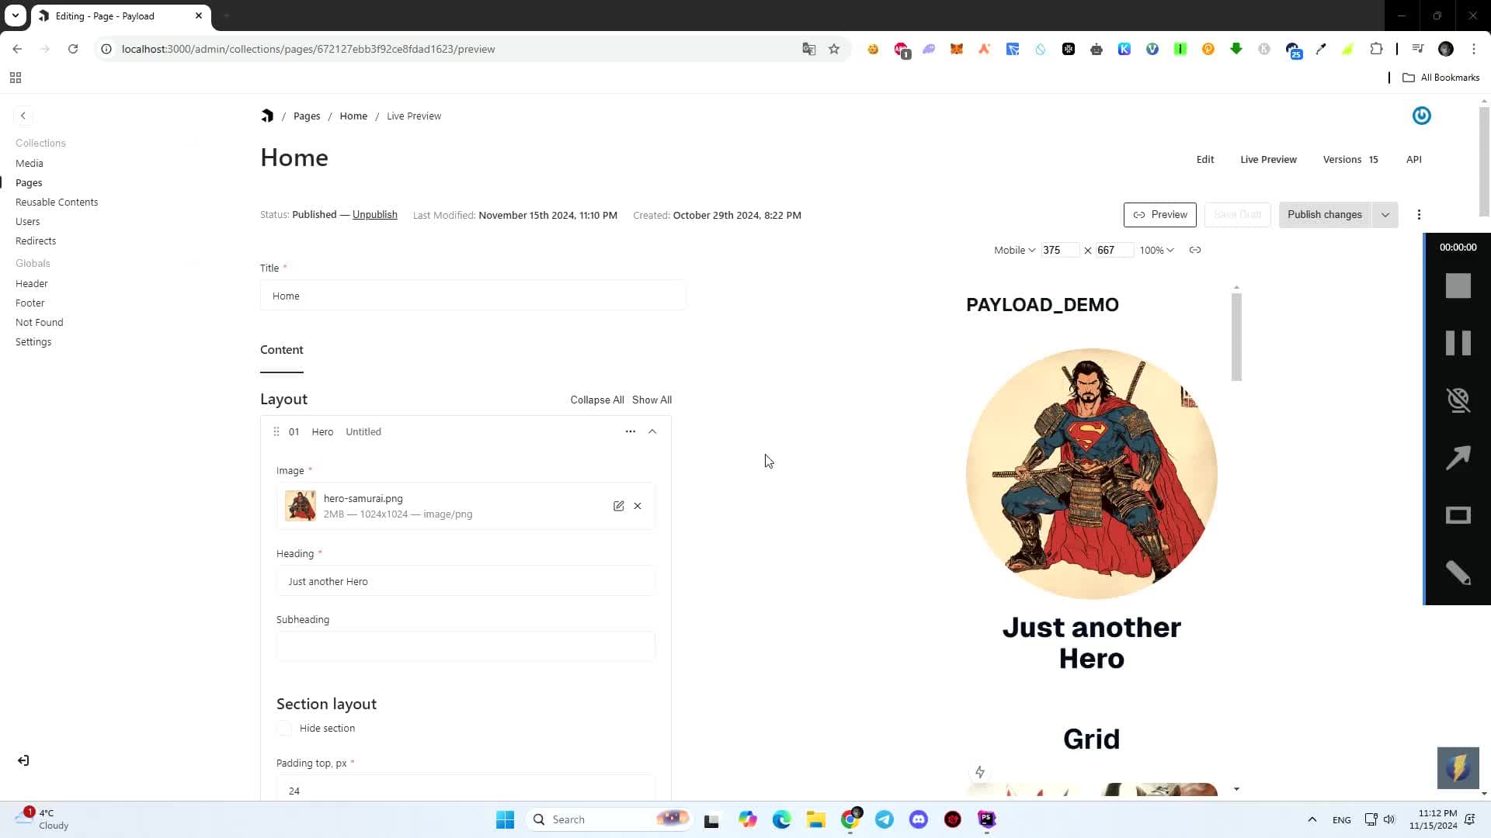Click the Preview button

pos(1159,215)
